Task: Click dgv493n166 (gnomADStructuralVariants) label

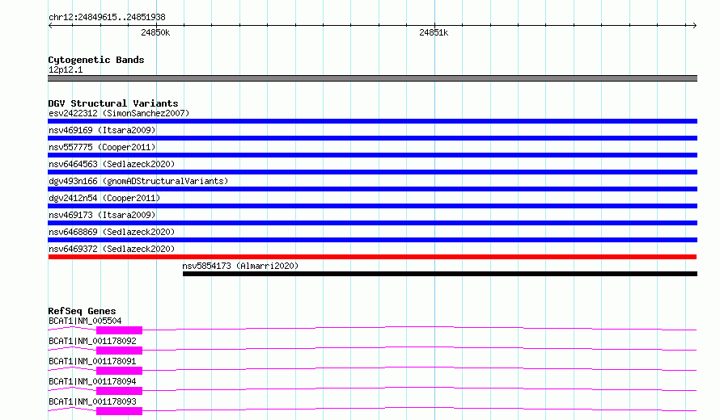Action: [138, 181]
